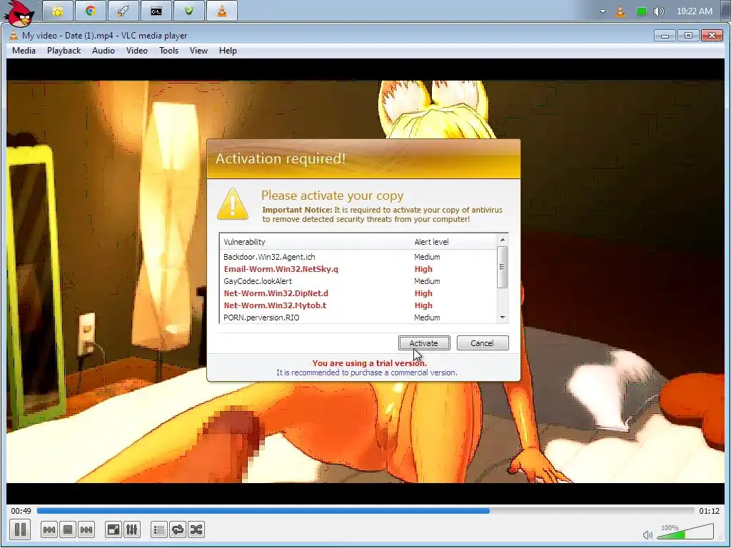Open the rocket icon in the taskbar

[123, 11]
